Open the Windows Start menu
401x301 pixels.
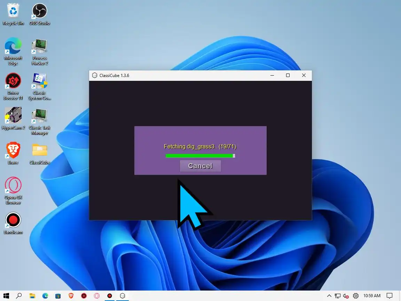pos(6,296)
